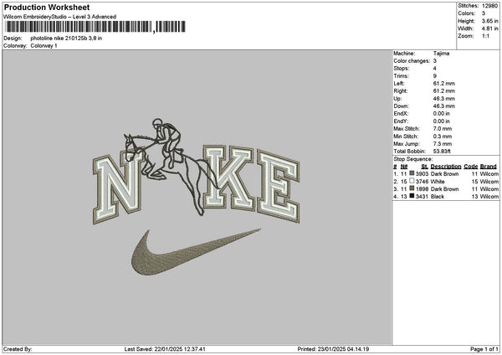Click the EndY value 0.00 in
502x355 pixels.
[x=442, y=121]
